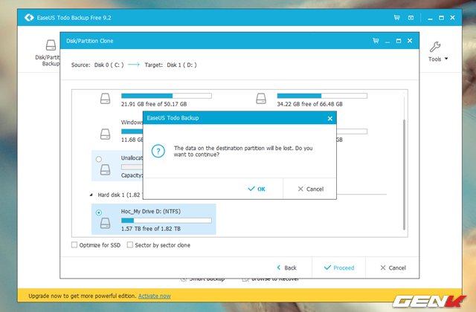
Task: Click usage bar of Hoc_My Drive D:
Action: point(167,221)
